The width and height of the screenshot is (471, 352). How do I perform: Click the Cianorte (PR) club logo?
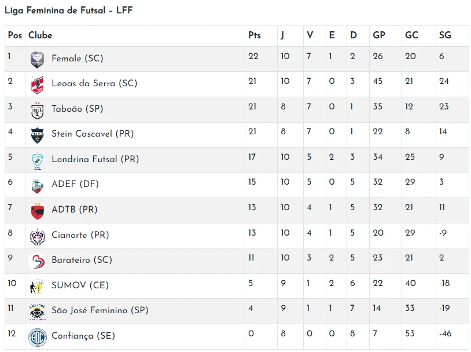pyautogui.click(x=38, y=236)
